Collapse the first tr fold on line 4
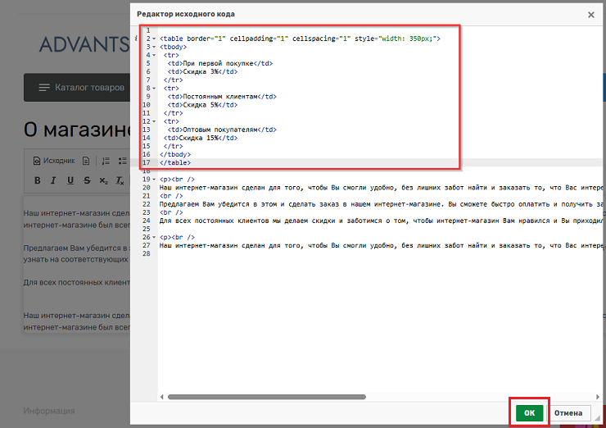606x428 pixels. [x=154, y=55]
